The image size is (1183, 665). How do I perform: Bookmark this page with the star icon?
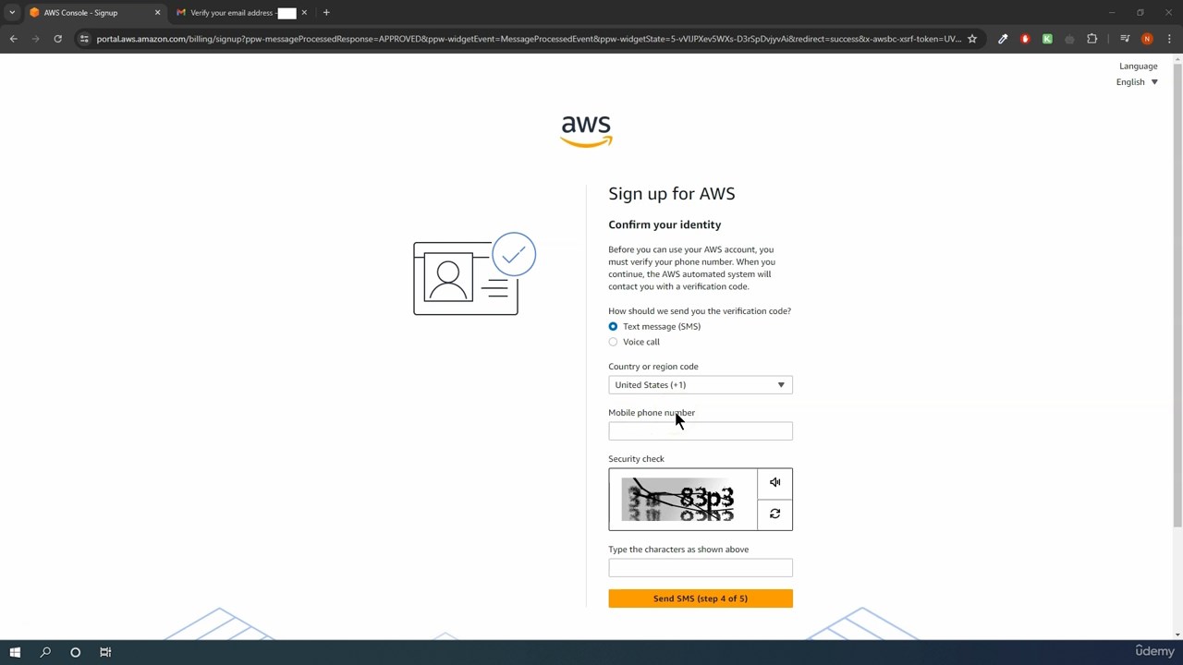coord(972,39)
